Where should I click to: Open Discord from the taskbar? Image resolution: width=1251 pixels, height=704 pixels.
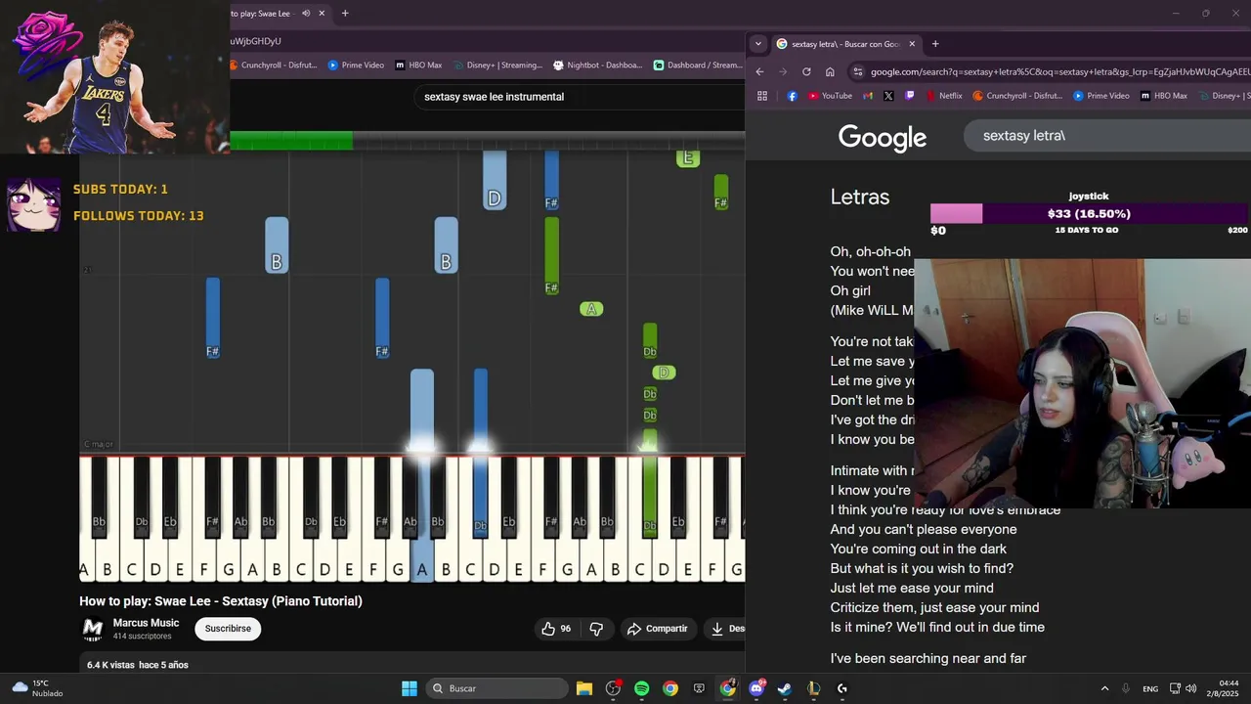(x=756, y=688)
